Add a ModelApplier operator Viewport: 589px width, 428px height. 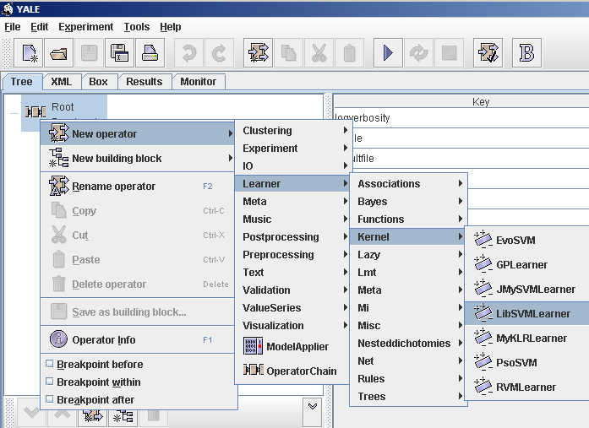coord(292,347)
